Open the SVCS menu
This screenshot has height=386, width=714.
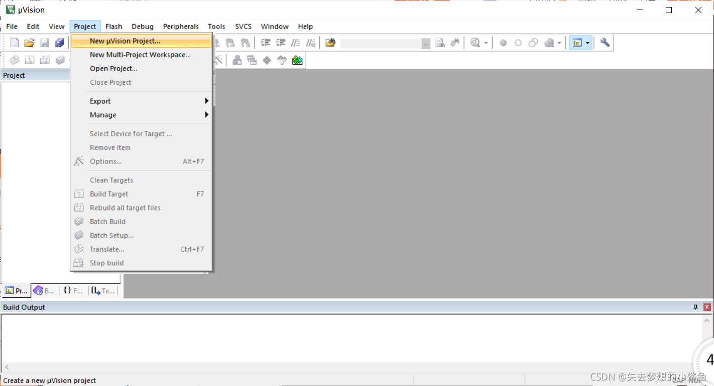tap(243, 27)
